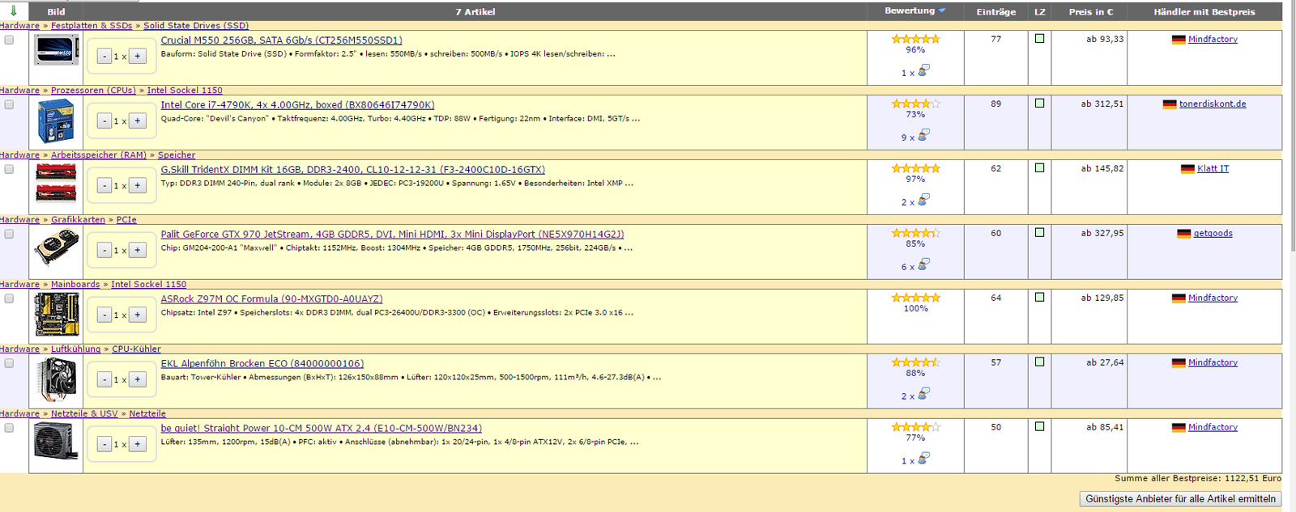Open Solid State Drives (SSD) breadcrumb link
This screenshot has width=1296, height=512.
point(196,26)
